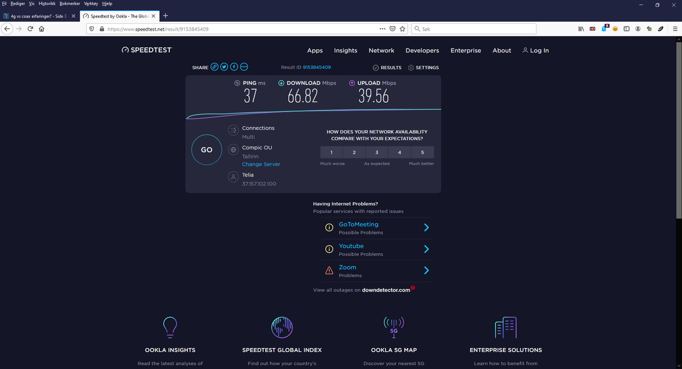
Task: Open the Rediger menu
Action: point(18,3)
